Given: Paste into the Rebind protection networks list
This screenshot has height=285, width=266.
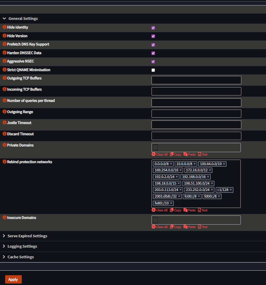Looking at the screenshot, I should (x=190, y=210).
